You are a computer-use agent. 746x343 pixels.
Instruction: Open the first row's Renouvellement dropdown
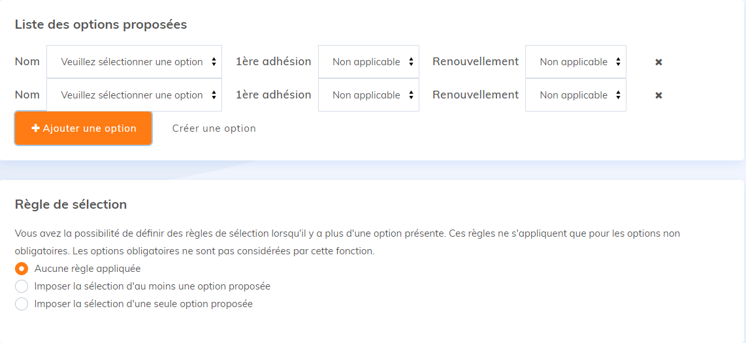576,62
